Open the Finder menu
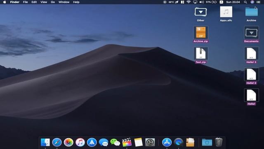This screenshot has height=149, width=264. 15,2
